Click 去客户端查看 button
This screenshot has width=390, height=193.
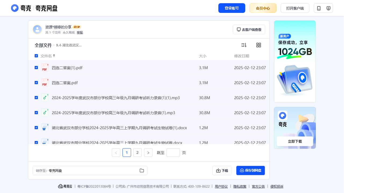coord(249,29)
